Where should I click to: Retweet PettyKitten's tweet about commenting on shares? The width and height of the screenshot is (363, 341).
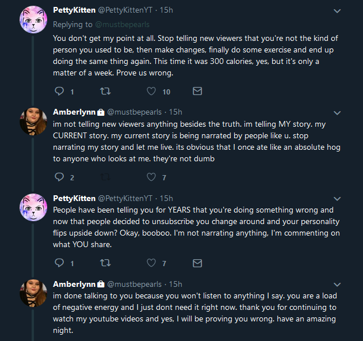point(105,263)
